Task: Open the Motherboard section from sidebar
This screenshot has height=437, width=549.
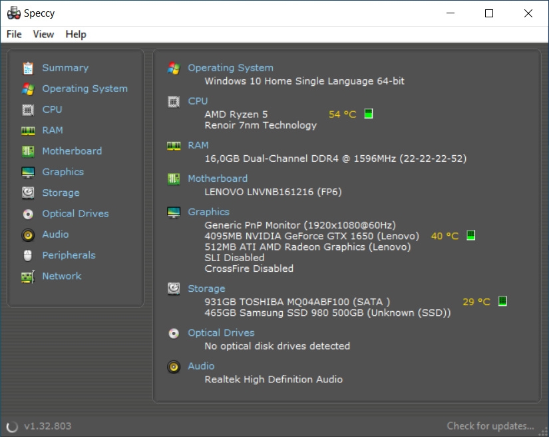Action: [x=72, y=151]
